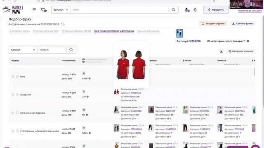The width and height of the screenshot is (264, 148).
Task: Open the Артикул dropdown above the phrases table
Action: click(23, 50)
